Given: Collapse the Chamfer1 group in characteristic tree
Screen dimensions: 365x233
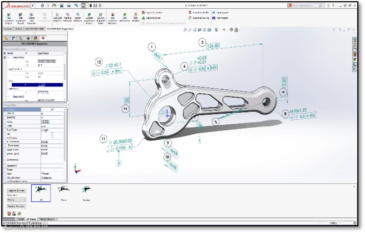Looking at the screenshot, I should point(8,69).
